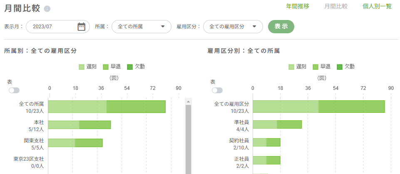Toggle 遅刻 legend in right chart
Viewport: 400px width, 174px height.
pyautogui.click(x=297, y=67)
